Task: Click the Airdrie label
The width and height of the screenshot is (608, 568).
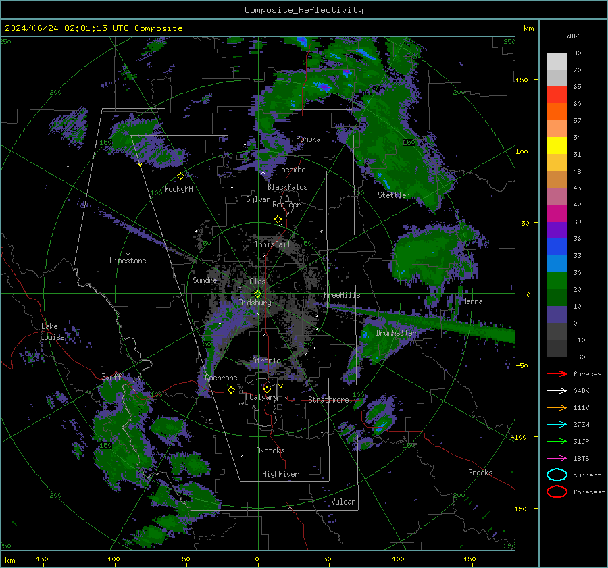Action: (x=266, y=361)
